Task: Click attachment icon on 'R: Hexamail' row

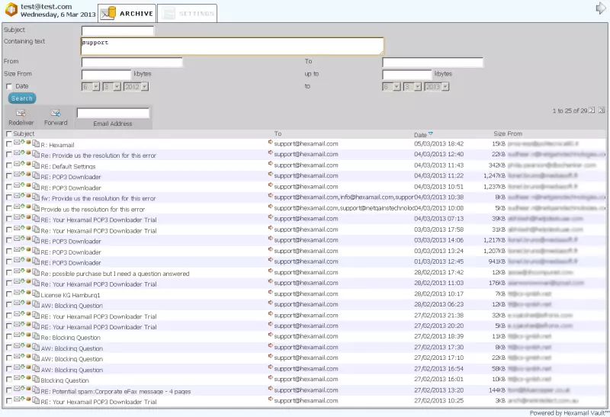Action: tap(36, 143)
